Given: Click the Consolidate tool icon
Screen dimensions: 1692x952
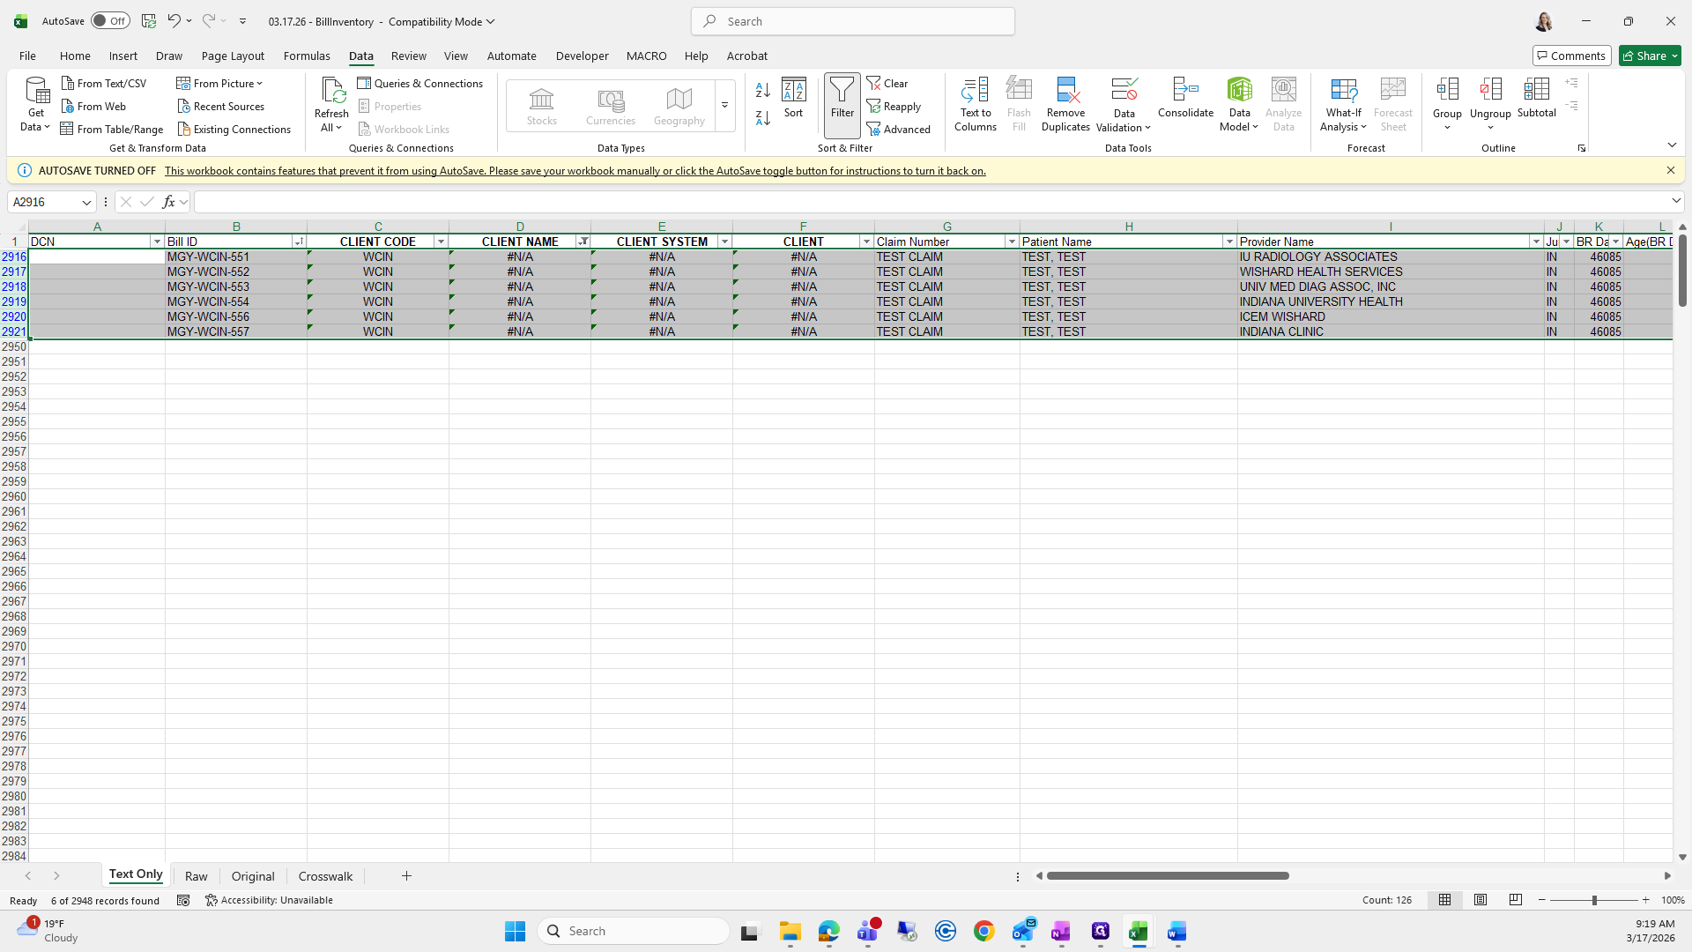Looking at the screenshot, I should coord(1185,90).
